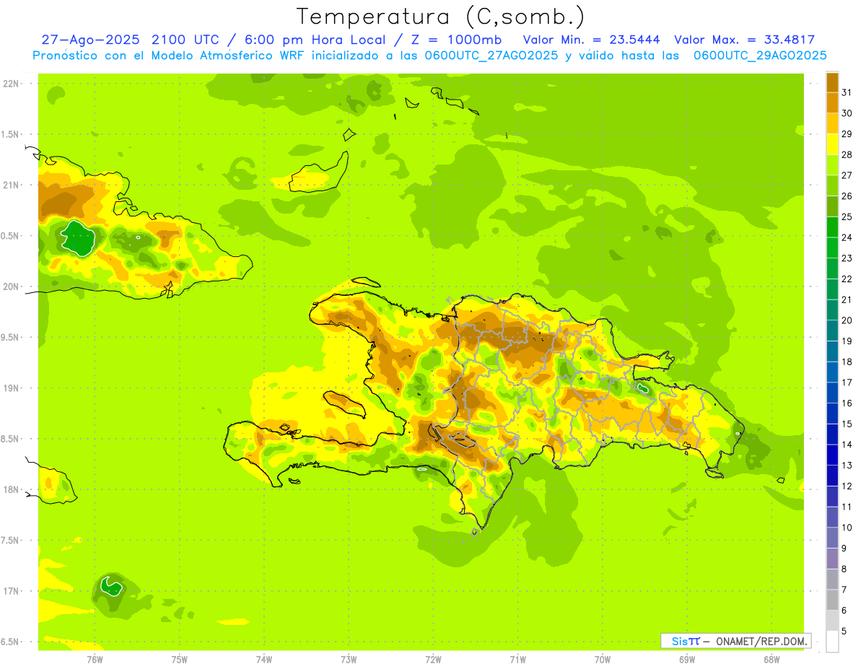Click the 71W longitude label
Screen dimensions: 866x669
[x=517, y=659]
